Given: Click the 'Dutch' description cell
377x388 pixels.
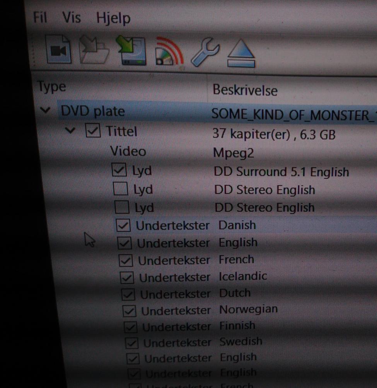Looking at the screenshot, I should coord(235,293).
